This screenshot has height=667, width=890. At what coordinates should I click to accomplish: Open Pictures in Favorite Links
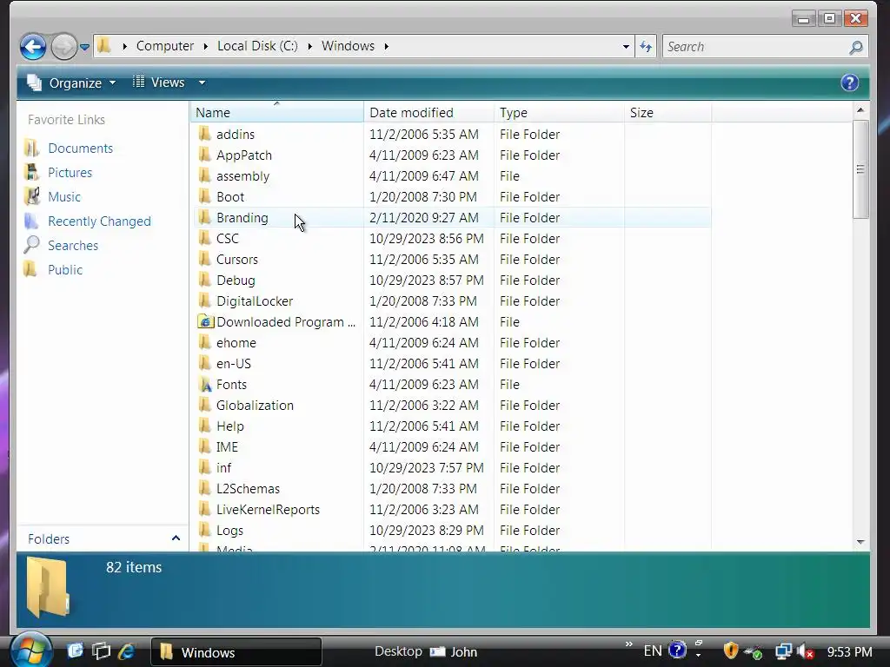click(x=70, y=173)
